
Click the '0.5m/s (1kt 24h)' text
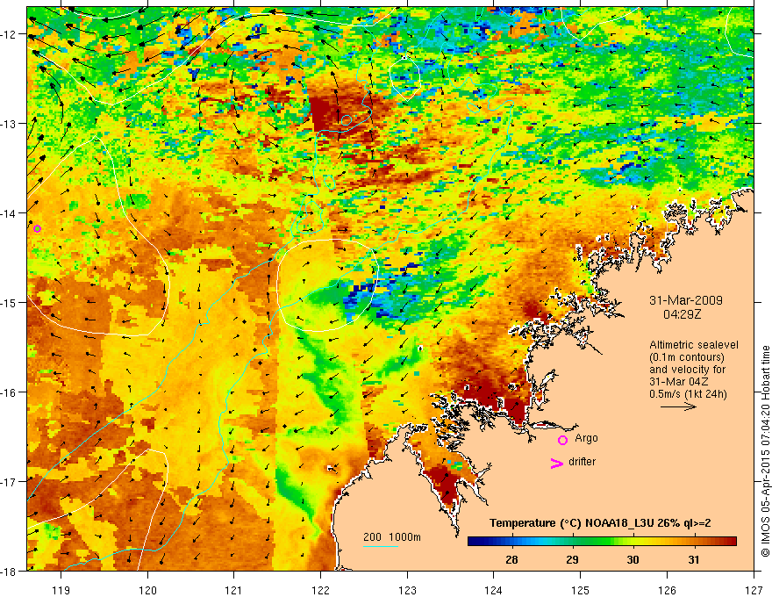coord(688,394)
